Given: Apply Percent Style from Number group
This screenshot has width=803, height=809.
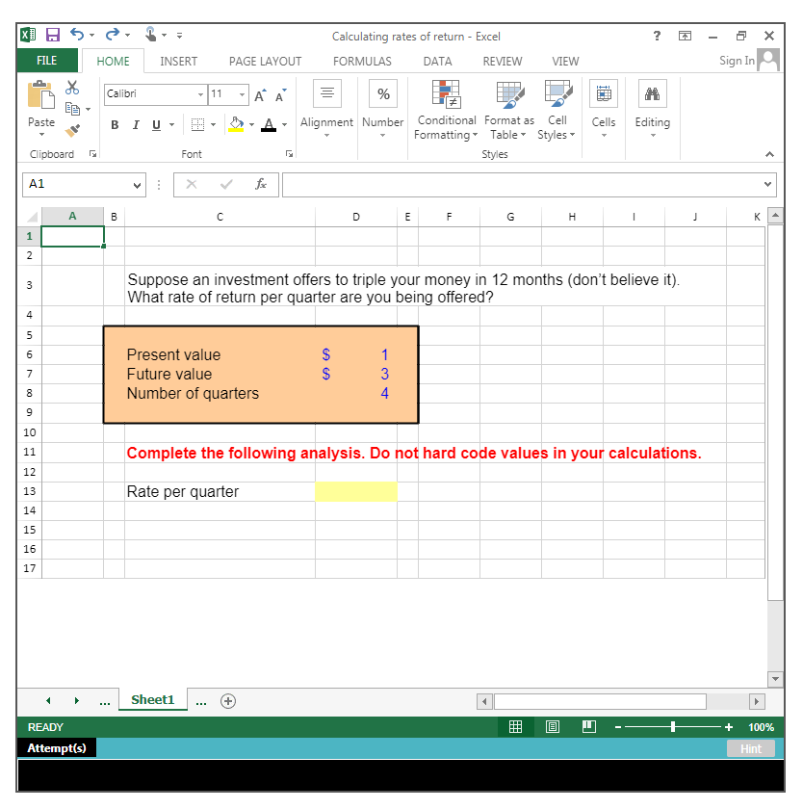Looking at the screenshot, I should point(382,93).
